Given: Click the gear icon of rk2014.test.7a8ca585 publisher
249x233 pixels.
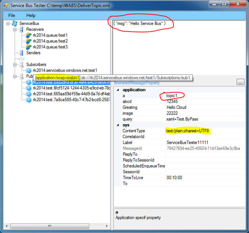Looking at the screenshot, I should pos(28,100).
